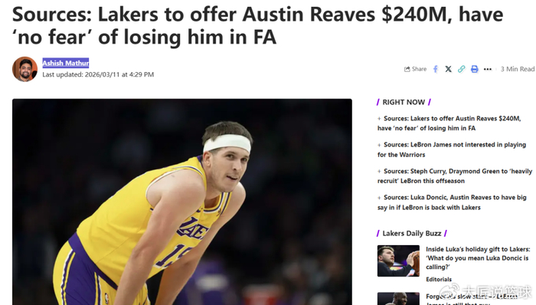Viewport: 536px width, 305px height.
Task: Open Lakers Daily Buzz section heading
Action: tap(412, 233)
